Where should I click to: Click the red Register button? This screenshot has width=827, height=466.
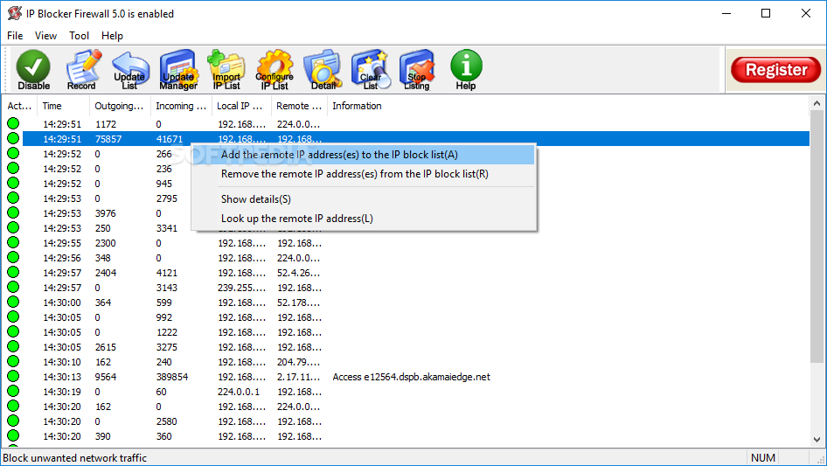coord(775,70)
